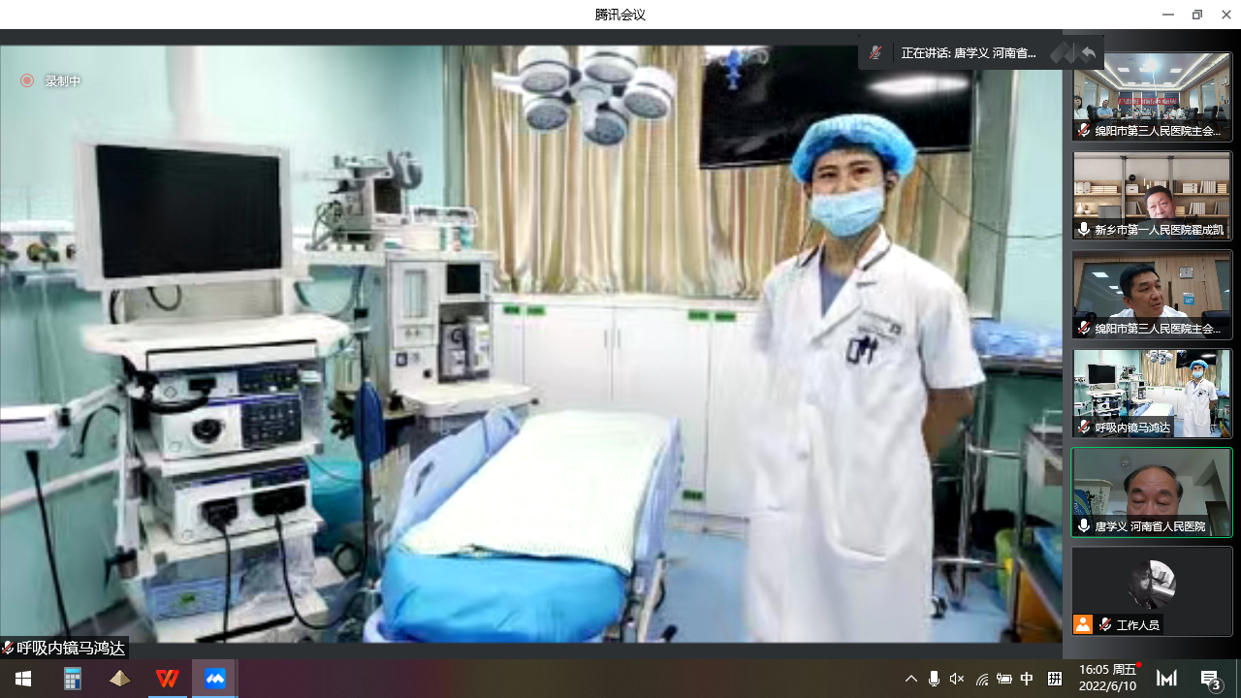Click the muted microphone icon in speaking bar
Screen dimensions: 1241x698
(x=875, y=53)
